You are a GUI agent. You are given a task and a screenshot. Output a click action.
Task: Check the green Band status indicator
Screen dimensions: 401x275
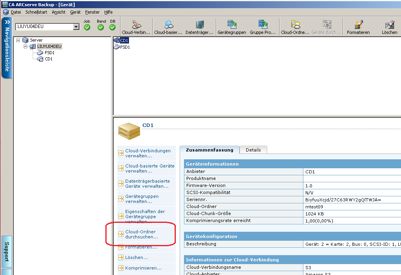tap(101, 27)
